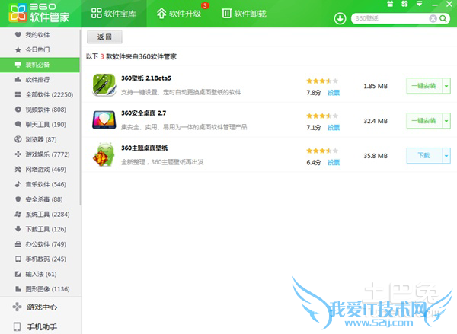Click 一键安装 for 360壁纸
This screenshot has width=457, height=334.
(x=424, y=86)
